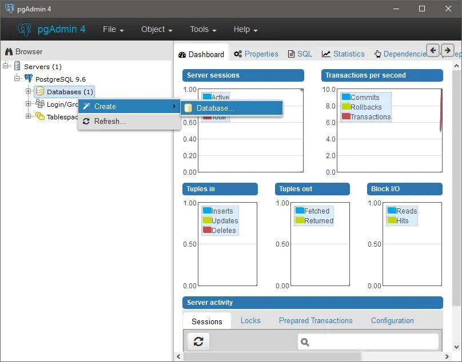462x362 pixels.
Task: Click the Databases cylinder icon
Action: point(40,91)
